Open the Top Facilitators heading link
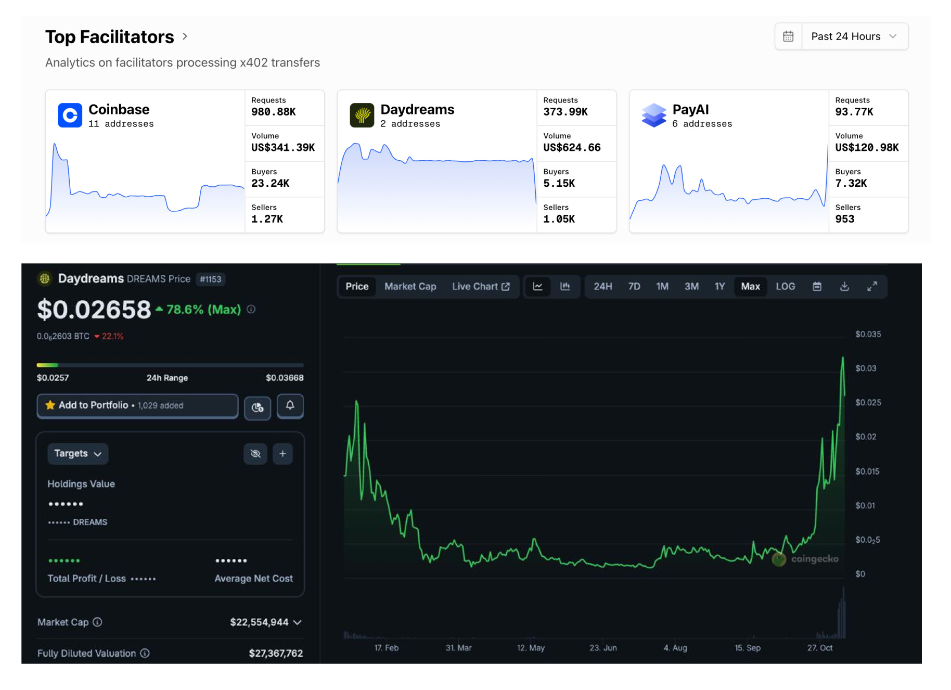The width and height of the screenshot is (951, 690). tap(109, 37)
